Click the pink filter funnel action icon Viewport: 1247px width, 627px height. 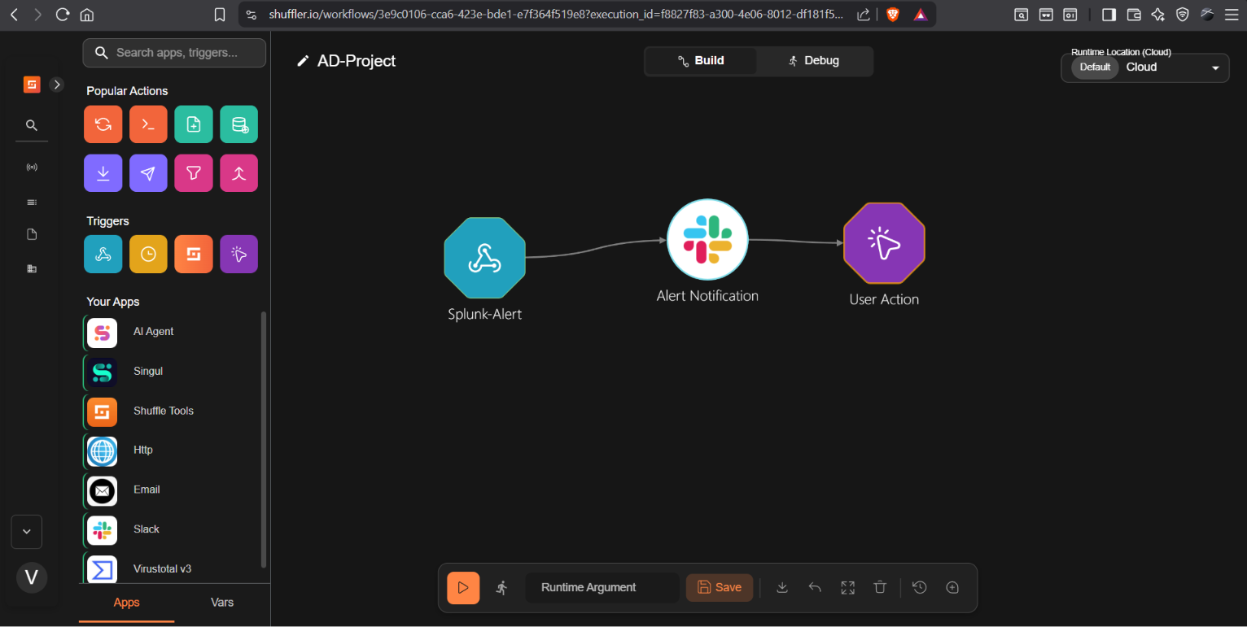click(x=194, y=173)
